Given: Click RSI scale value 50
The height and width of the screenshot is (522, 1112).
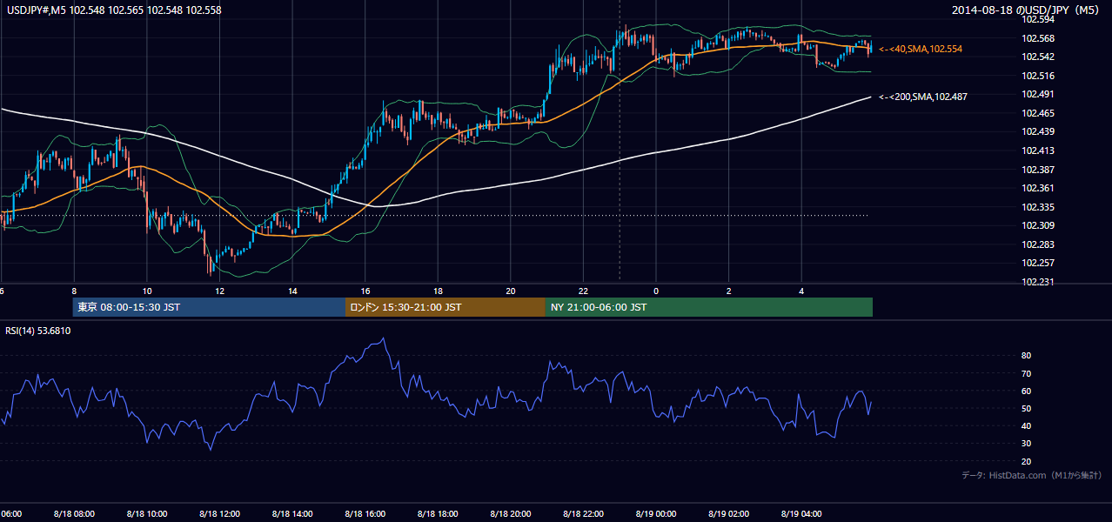Looking at the screenshot, I should coord(1026,408).
